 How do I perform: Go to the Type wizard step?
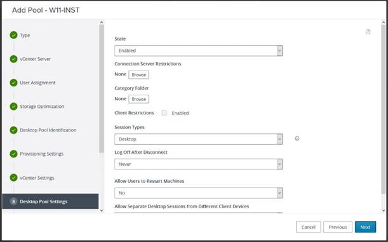(x=25, y=35)
